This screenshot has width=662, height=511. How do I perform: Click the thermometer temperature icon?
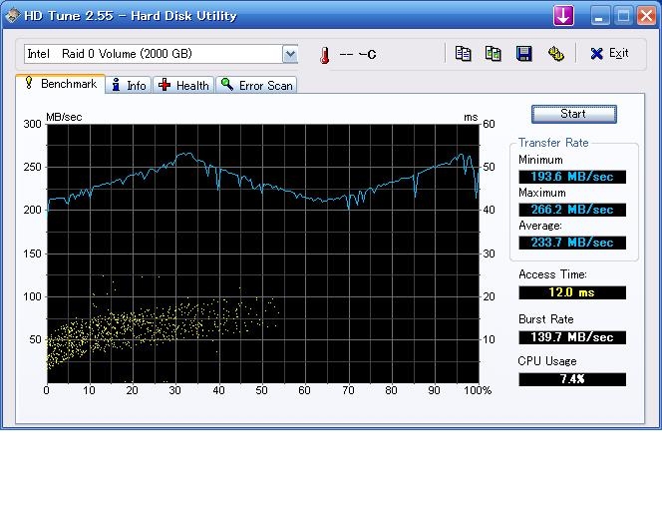[x=324, y=55]
